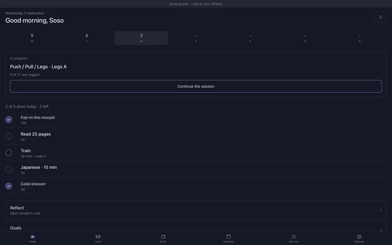Open the profile avatar labeled S

pyautogui.click(x=380, y=17)
